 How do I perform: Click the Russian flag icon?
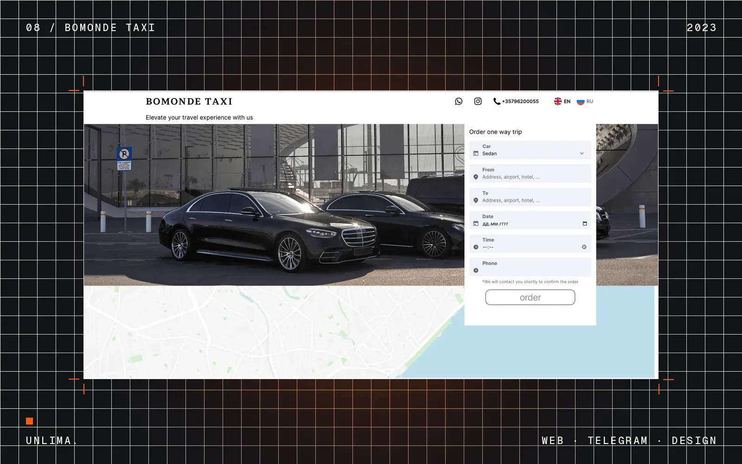581,101
